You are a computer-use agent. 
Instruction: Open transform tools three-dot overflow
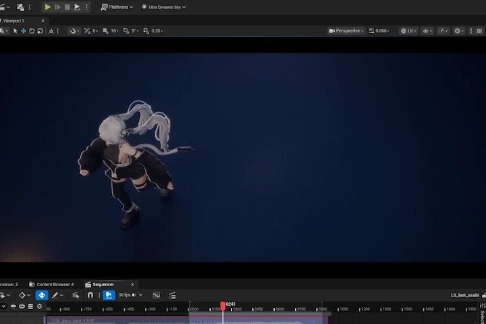point(57,31)
